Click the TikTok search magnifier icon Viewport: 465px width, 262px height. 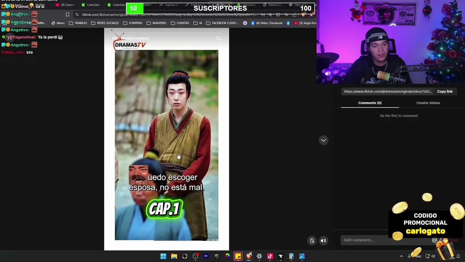click(218, 38)
